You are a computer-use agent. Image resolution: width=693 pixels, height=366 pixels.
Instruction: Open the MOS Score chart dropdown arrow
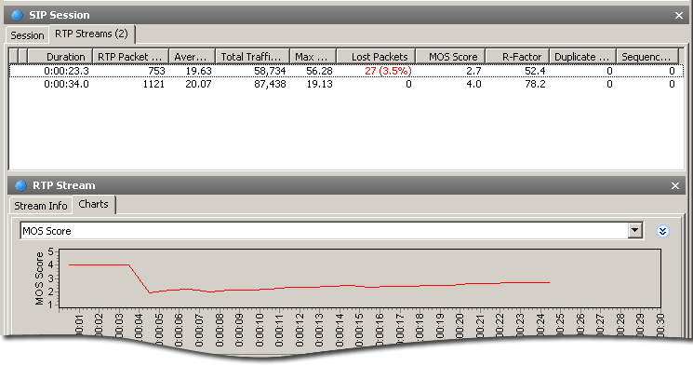634,231
